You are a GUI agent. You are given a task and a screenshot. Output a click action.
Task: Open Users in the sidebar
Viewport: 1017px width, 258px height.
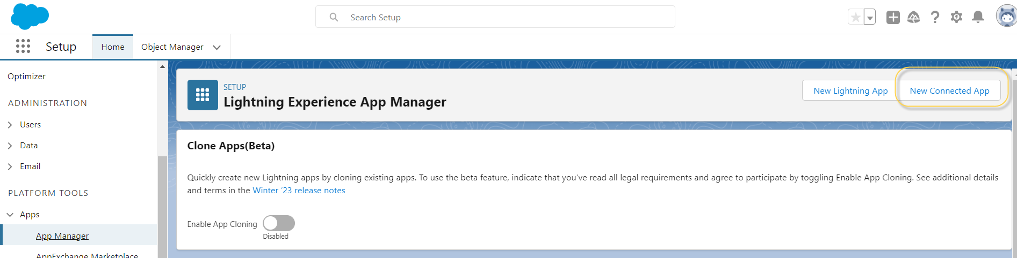(30, 125)
